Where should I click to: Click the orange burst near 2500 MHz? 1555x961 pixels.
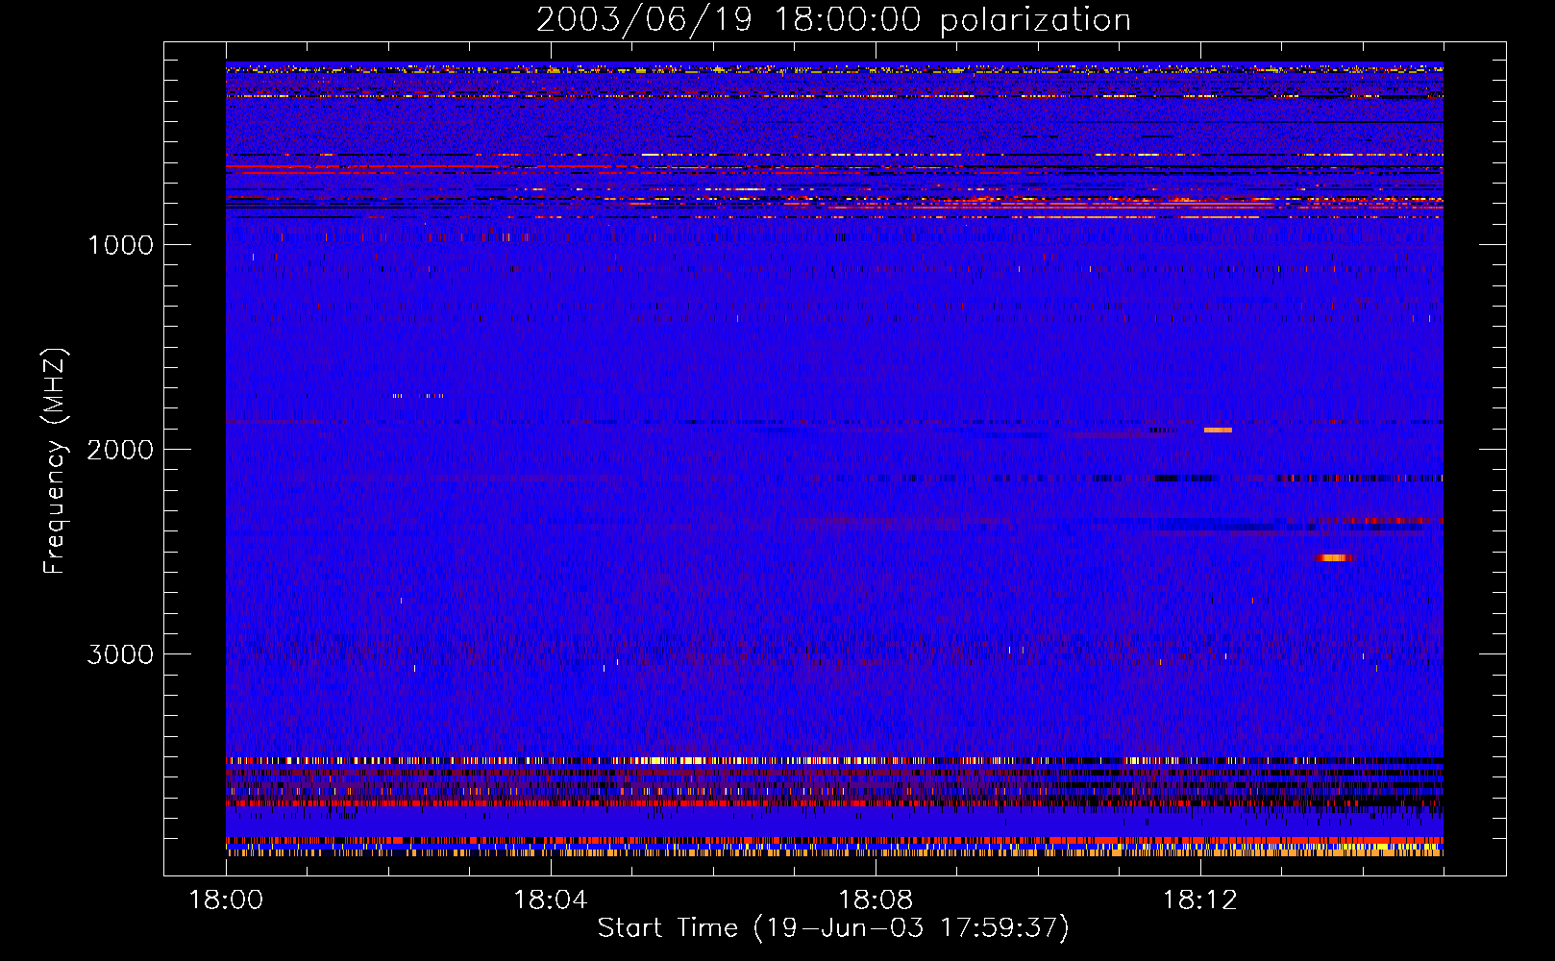(1334, 557)
